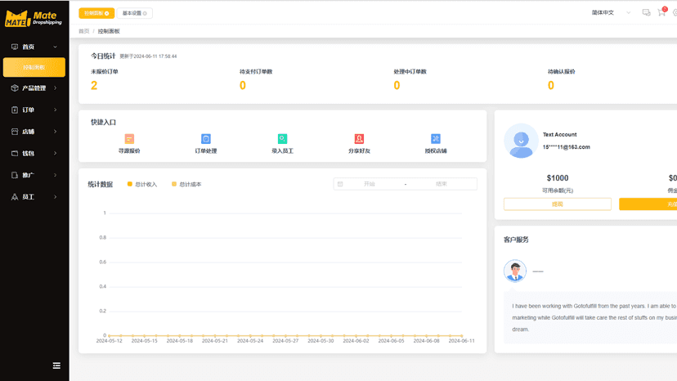The height and width of the screenshot is (381, 677).
Task: Open the 授权店铺 quick entry icon
Action: [x=436, y=139]
